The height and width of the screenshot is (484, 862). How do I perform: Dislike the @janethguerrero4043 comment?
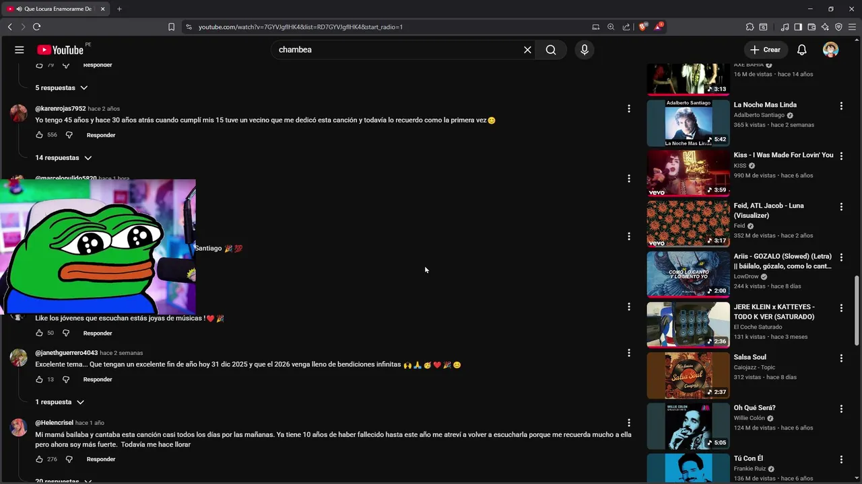click(x=66, y=379)
